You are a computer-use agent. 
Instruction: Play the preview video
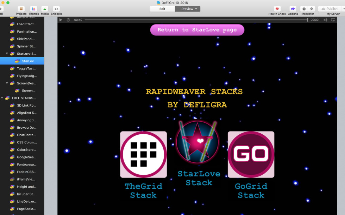pos(61,20)
